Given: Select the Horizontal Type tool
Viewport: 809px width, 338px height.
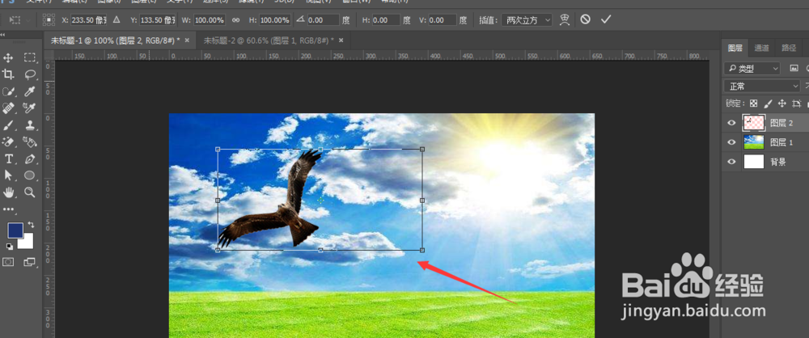Looking at the screenshot, I should (8, 158).
